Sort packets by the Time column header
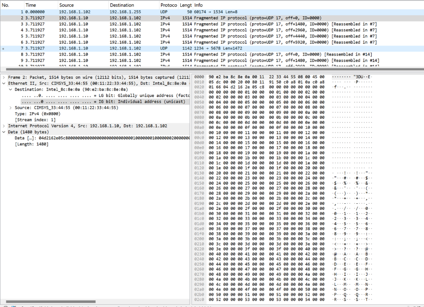The image size is (424, 307). 40,5
